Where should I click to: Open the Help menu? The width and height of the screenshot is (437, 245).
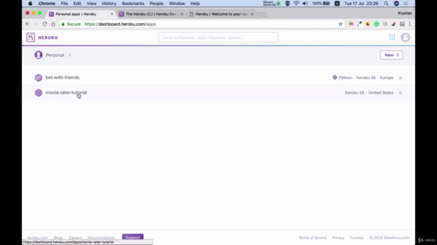point(195,3)
